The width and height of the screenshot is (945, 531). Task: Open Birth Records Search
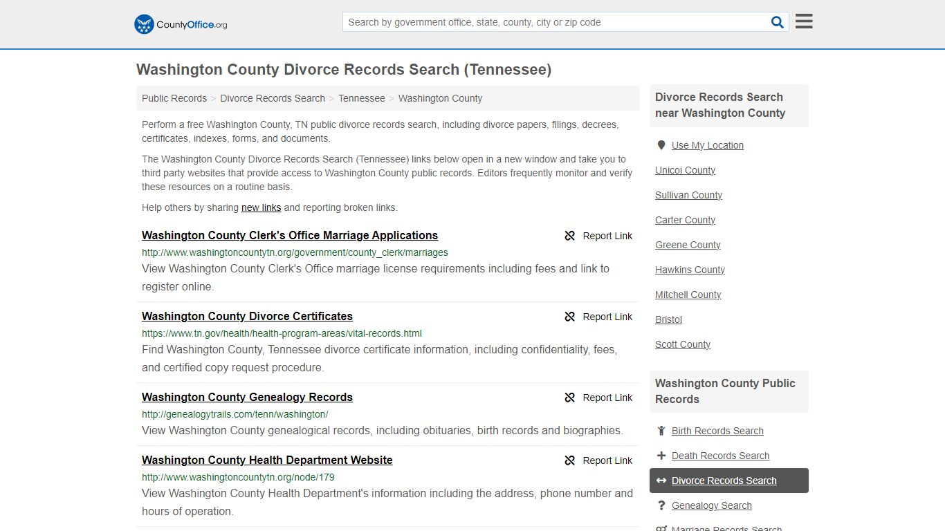717,431
